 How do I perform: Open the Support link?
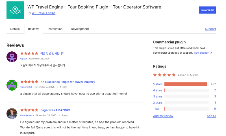click(210, 29)
